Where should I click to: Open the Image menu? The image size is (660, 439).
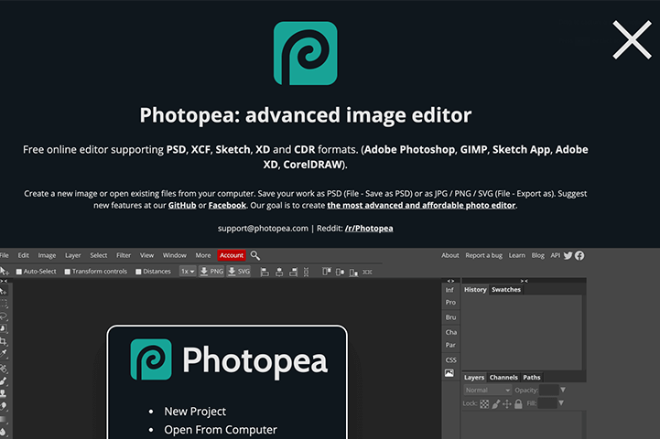click(47, 255)
